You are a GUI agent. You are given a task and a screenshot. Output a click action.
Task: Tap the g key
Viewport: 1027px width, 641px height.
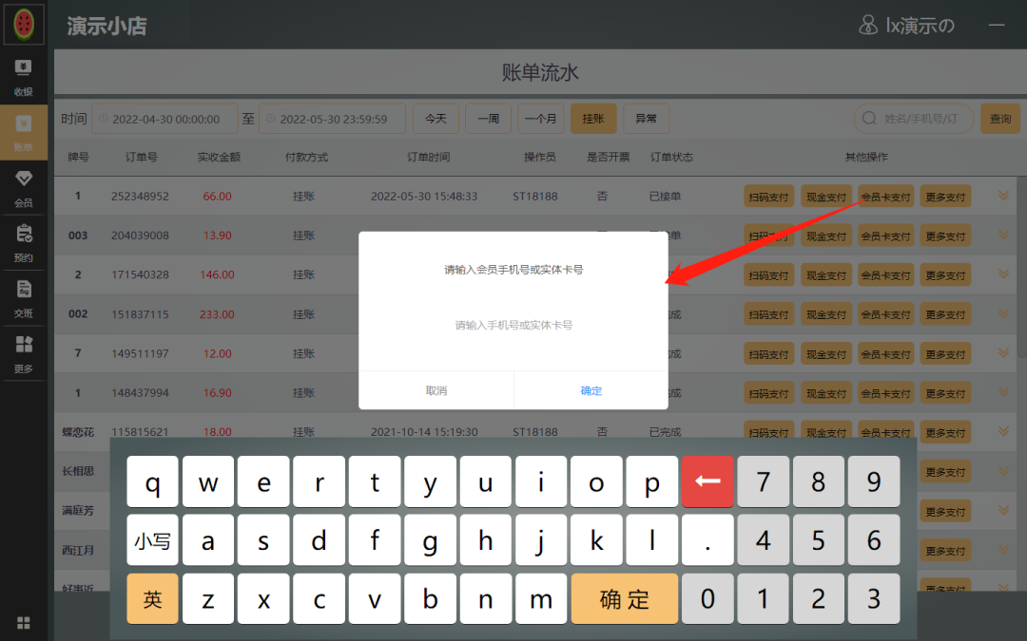point(430,539)
